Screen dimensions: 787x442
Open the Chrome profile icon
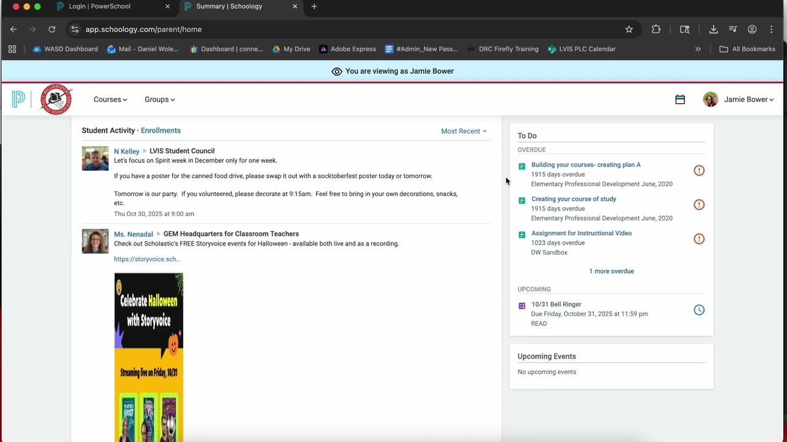752,29
